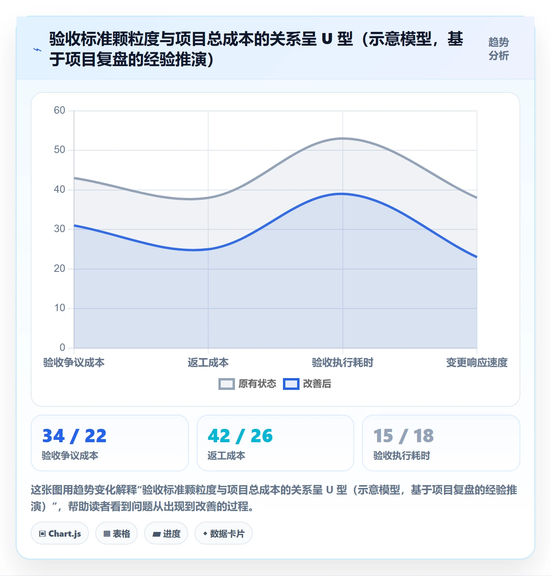
Task: Toggle the 原有状态 legend swatch
Action: [226, 384]
